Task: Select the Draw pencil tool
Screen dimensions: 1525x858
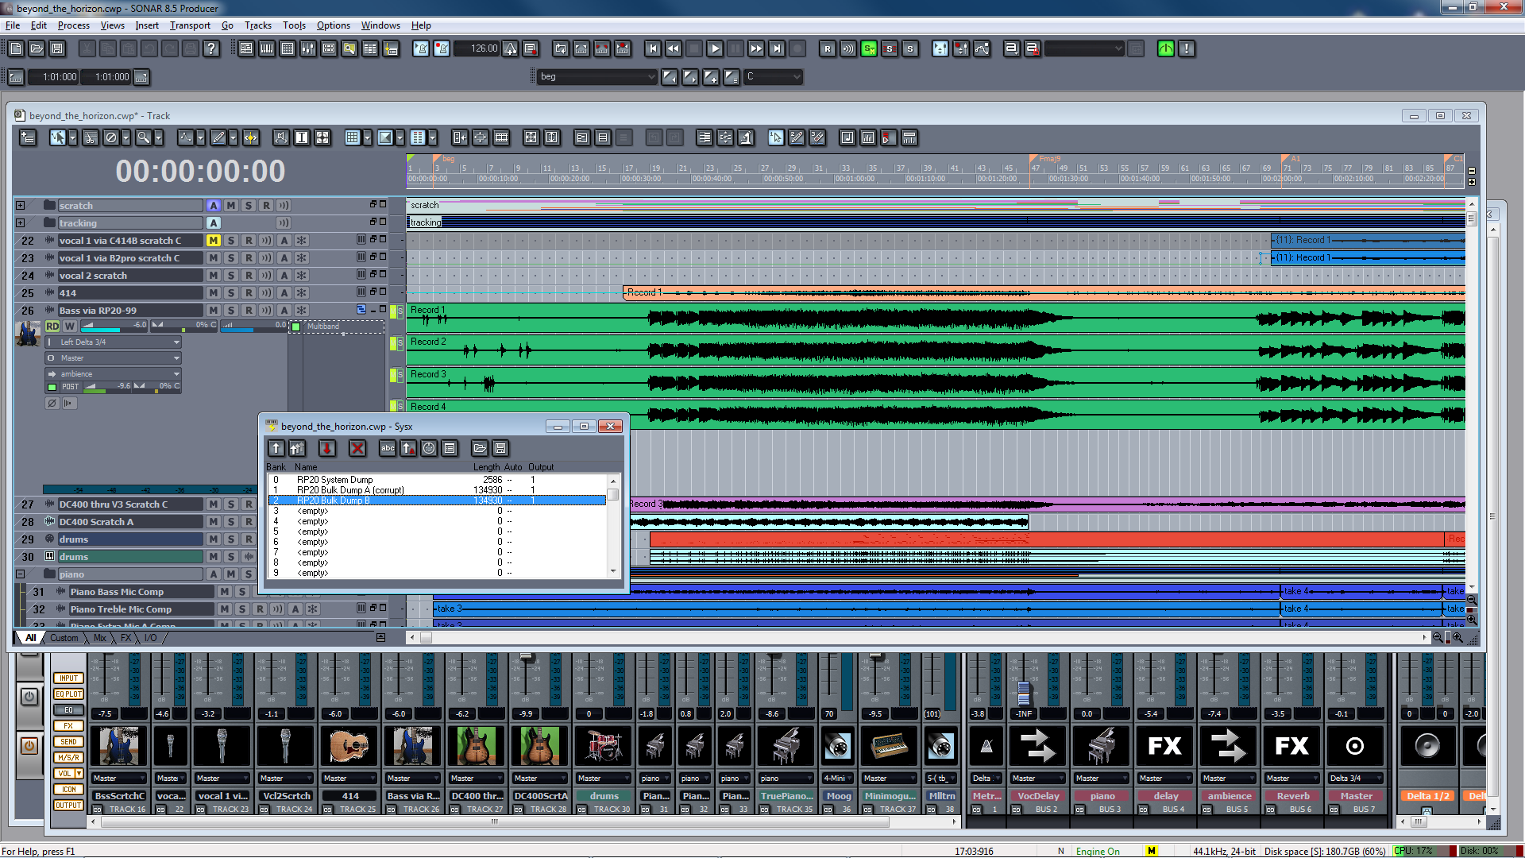Action: (218, 137)
